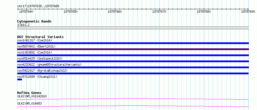Screen dimensions: 257x110
Task: Open nsv5712699 (Chuang2021) variant
Action: [37, 77]
